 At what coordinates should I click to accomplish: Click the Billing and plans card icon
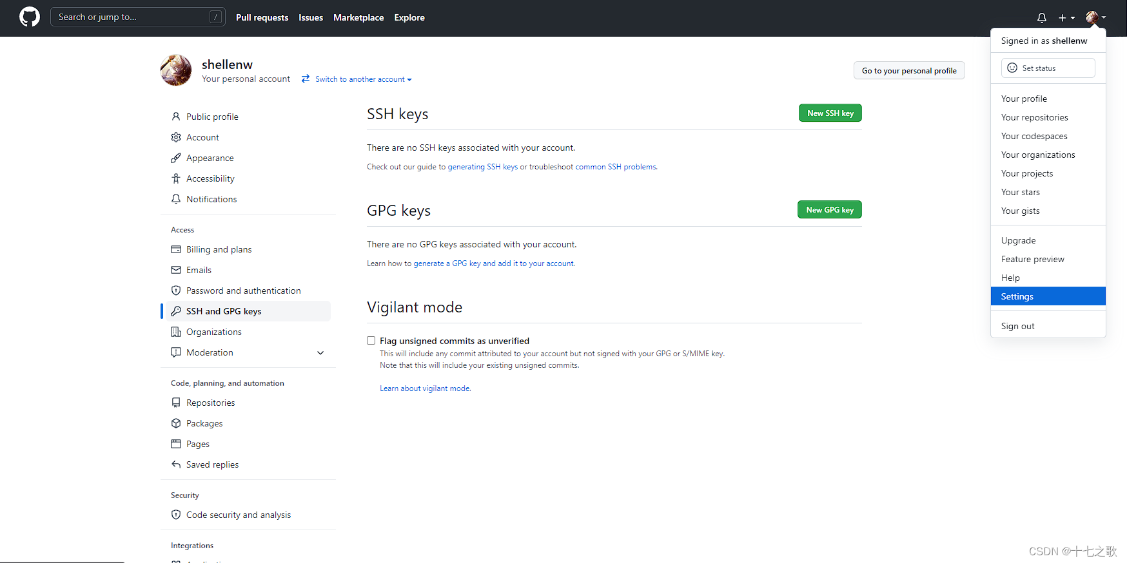point(176,249)
